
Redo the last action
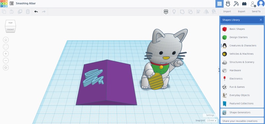point(44,12)
